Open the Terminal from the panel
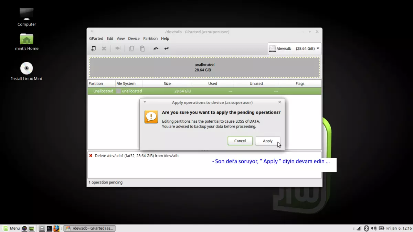 (49, 228)
